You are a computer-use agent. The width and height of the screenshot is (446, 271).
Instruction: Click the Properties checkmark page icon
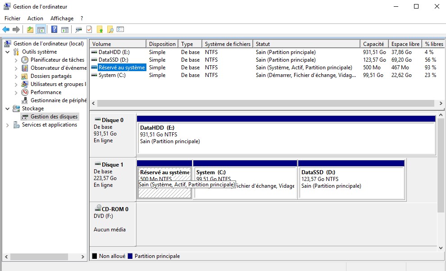pyautogui.click(x=89, y=30)
